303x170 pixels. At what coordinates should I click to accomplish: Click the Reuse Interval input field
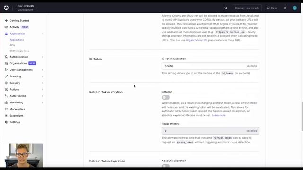210,131
